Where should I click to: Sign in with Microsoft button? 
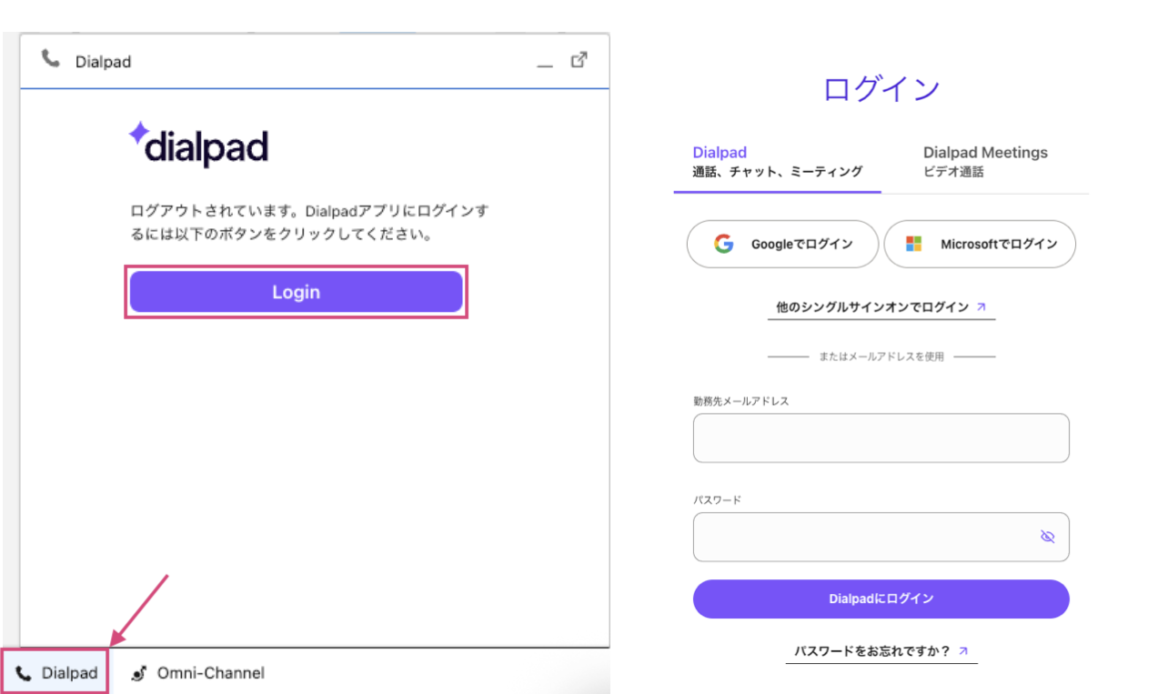980,244
